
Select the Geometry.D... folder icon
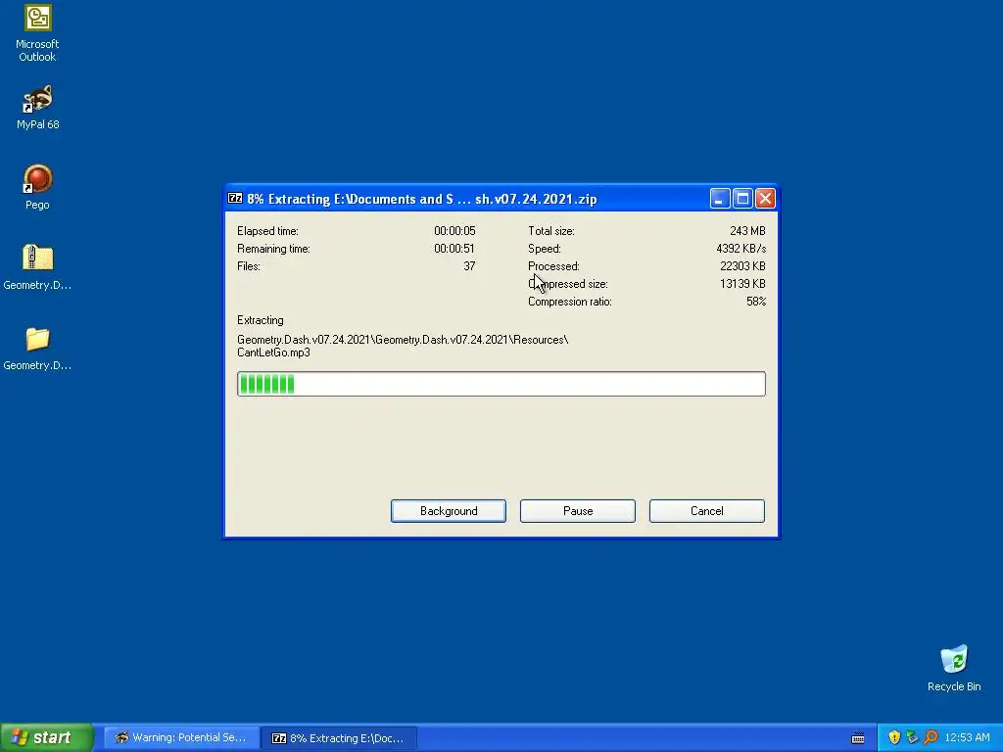coord(37,349)
